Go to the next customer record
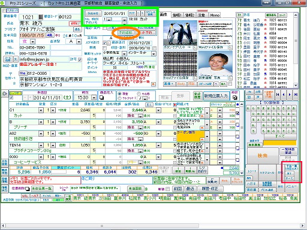The height and width of the screenshot is (230, 307). pos(290,95)
